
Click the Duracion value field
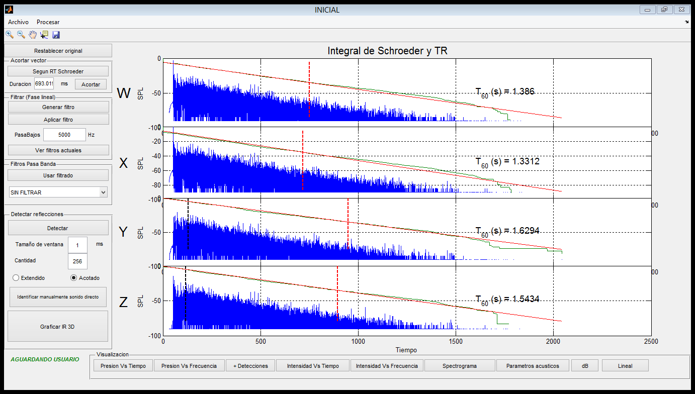44,84
